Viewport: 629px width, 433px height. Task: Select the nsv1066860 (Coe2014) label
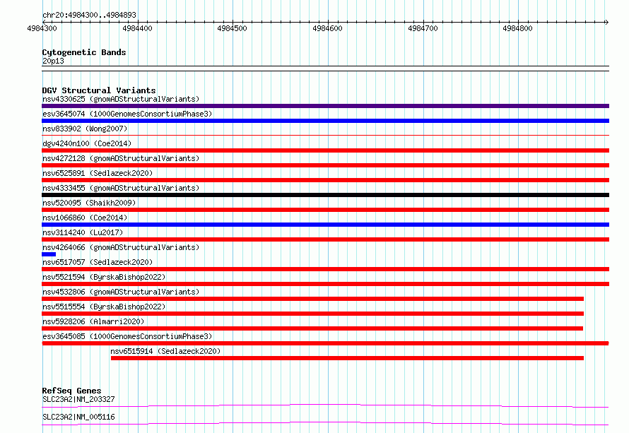point(85,218)
